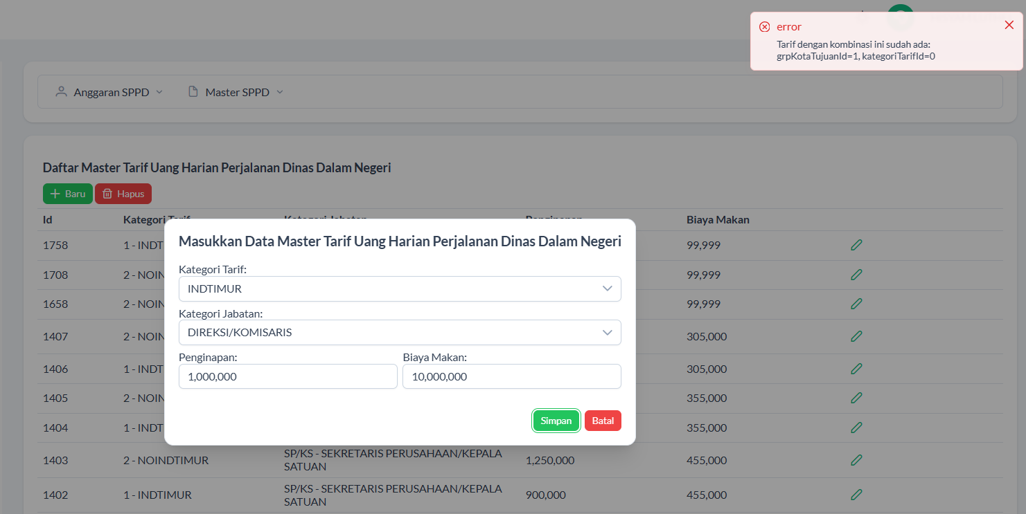1026x514 pixels.
Task: Click the edit icon for Id 1404
Action: click(x=856, y=428)
